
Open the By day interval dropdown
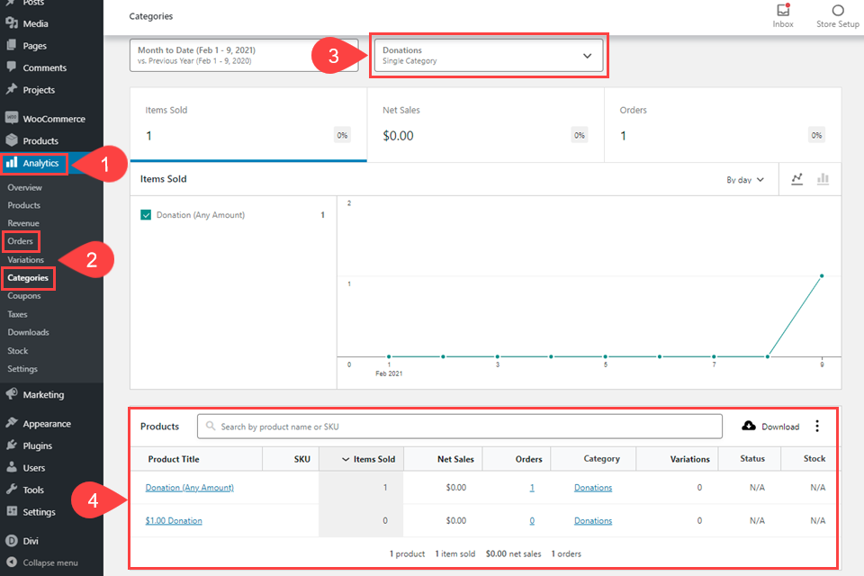[x=745, y=180]
